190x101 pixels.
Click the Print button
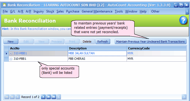pos(72,42)
